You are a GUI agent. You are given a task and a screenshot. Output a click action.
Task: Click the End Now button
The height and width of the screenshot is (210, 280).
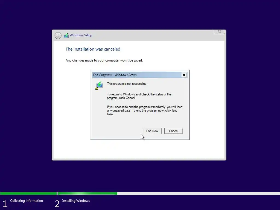tap(152, 131)
